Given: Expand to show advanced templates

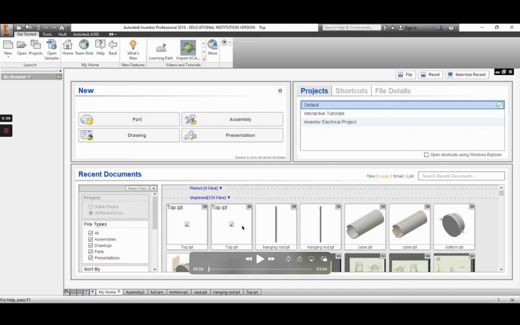Looking at the screenshot, I should click(x=260, y=158).
